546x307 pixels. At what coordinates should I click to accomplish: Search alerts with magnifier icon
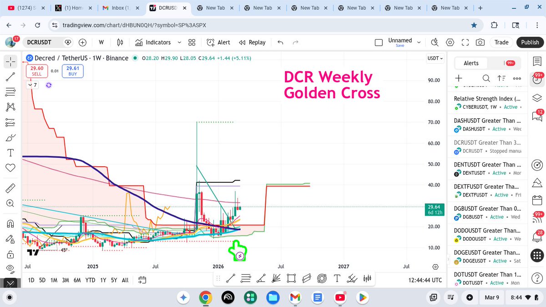tap(486, 78)
